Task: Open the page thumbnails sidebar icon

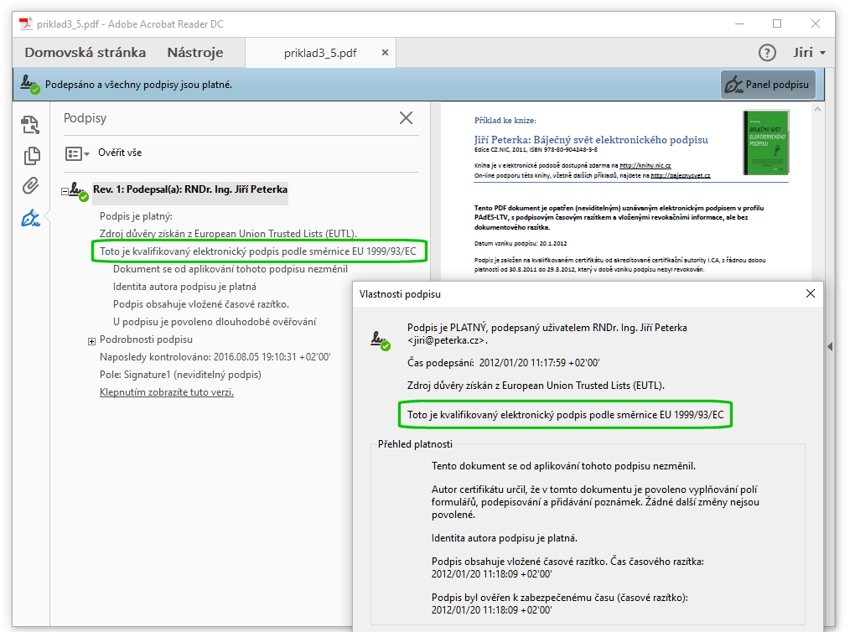Action: 30,125
